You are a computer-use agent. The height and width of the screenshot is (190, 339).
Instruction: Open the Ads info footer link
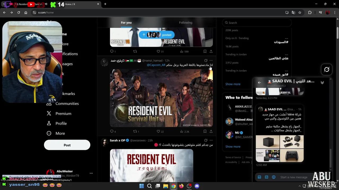[246, 162]
